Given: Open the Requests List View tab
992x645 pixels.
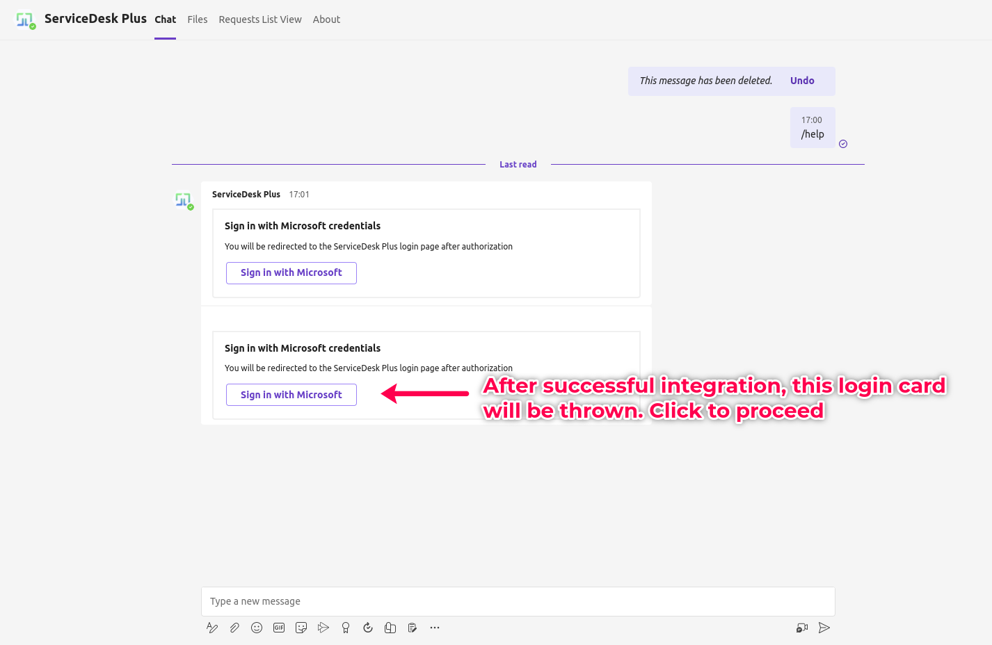Looking at the screenshot, I should click(260, 19).
